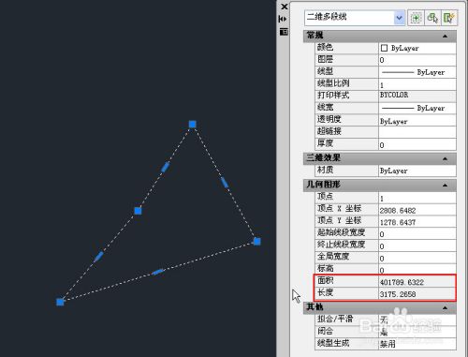Select the 标高 property label

pyautogui.click(x=325, y=268)
